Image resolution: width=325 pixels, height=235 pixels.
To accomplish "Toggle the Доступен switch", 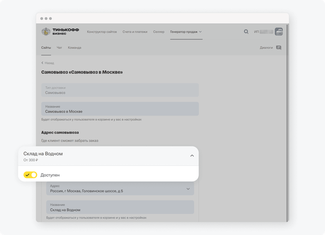I will pos(30,175).
